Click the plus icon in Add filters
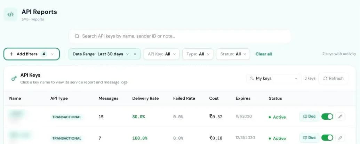360x144 pixels. pyautogui.click(x=11, y=54)
